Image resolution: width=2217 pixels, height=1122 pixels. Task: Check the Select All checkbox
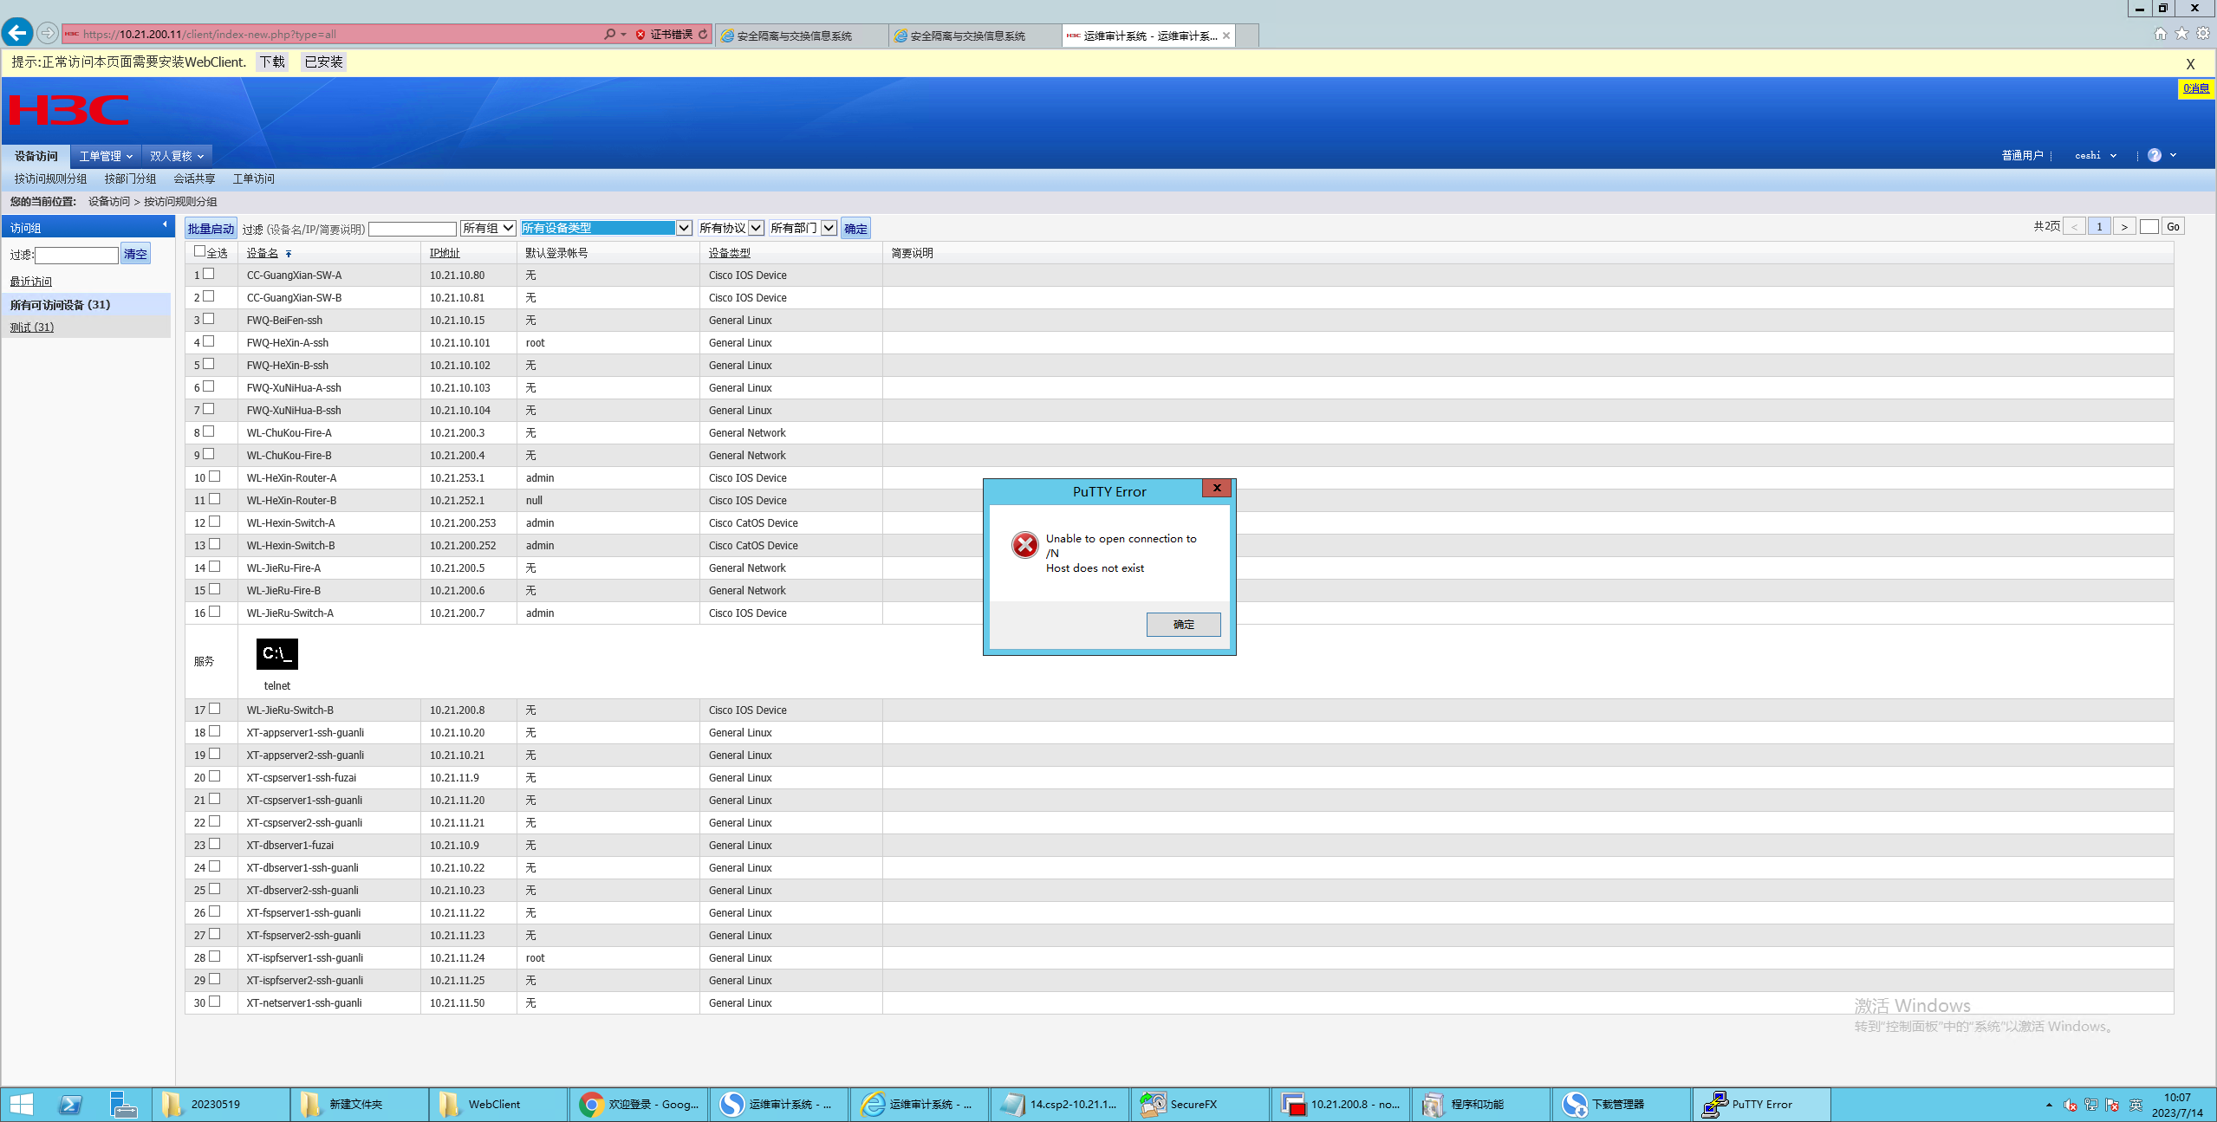pos(200,251)
